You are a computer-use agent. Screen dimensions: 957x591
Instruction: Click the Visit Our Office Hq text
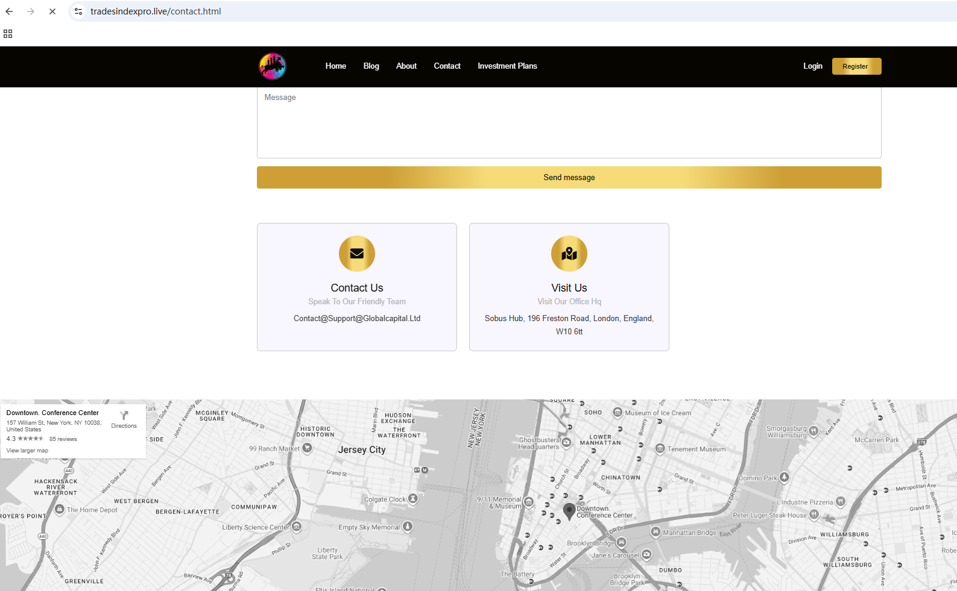pos(569,301)
